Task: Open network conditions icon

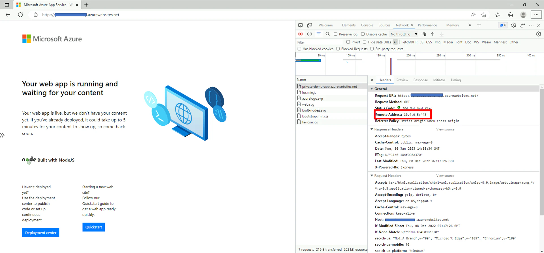Action: [424, 34]
